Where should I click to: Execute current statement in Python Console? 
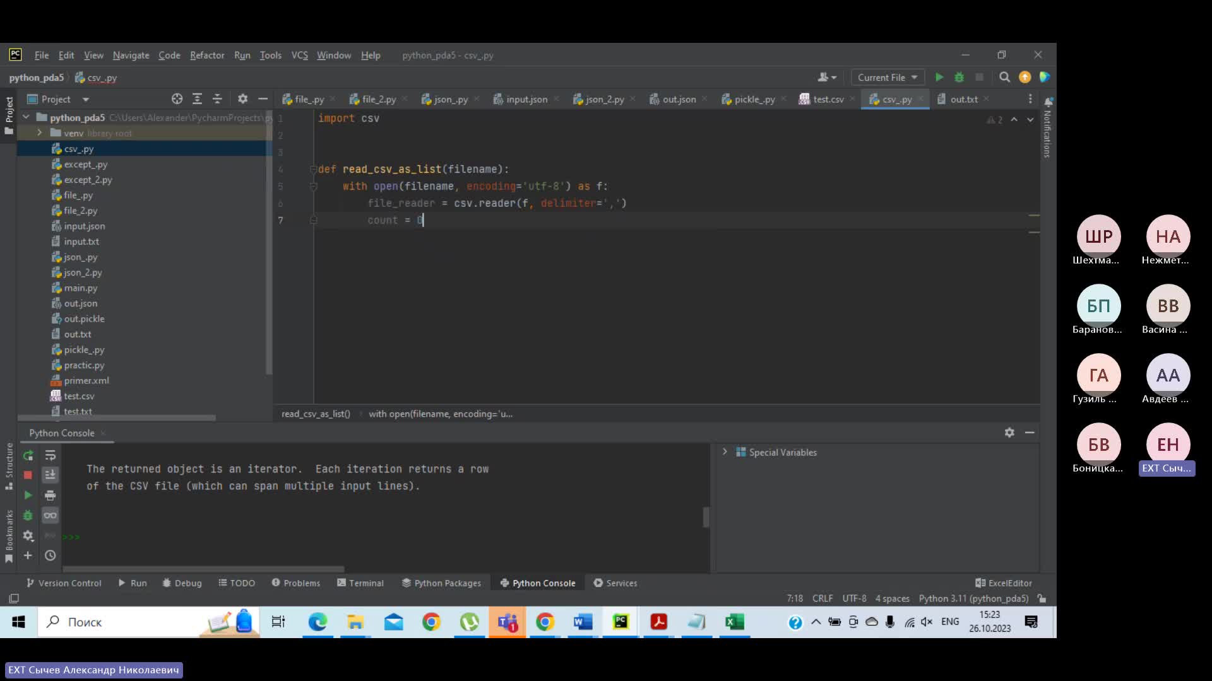[x=28, y=495]
